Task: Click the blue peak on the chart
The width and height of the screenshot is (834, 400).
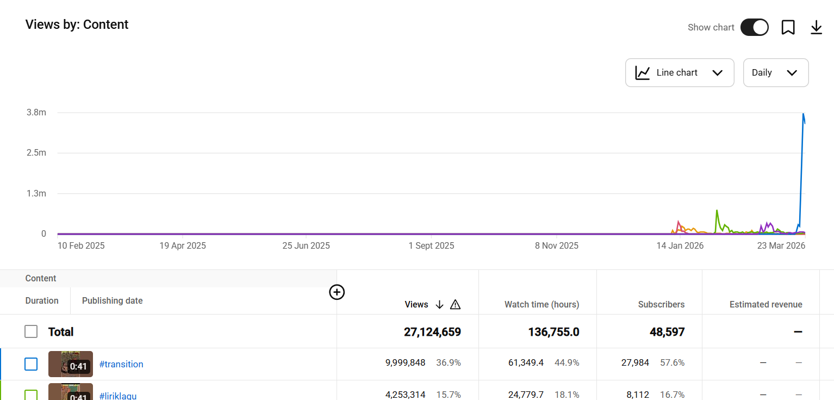Action: click(803, 114)
